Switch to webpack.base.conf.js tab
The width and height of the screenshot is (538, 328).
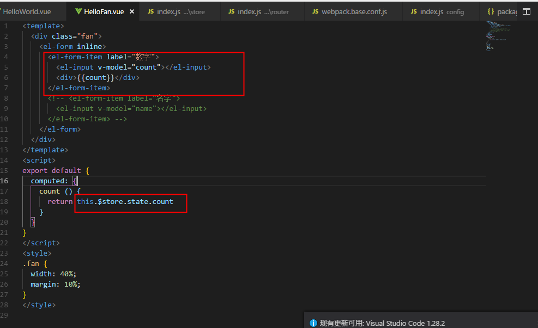[x=353, y=11]
